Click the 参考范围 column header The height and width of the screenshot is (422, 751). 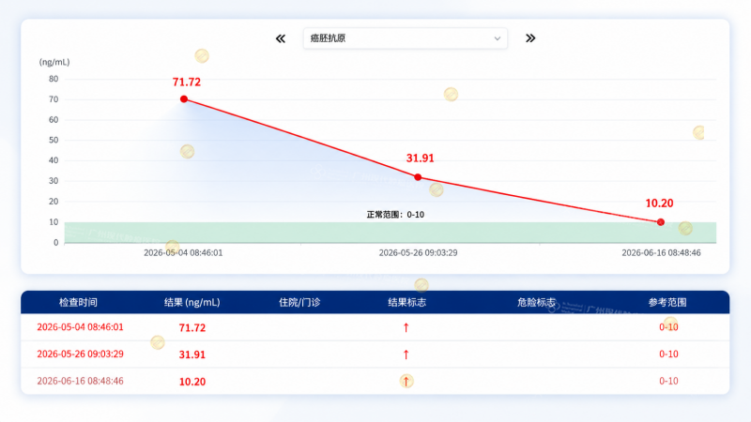click(x=667, y=302)
